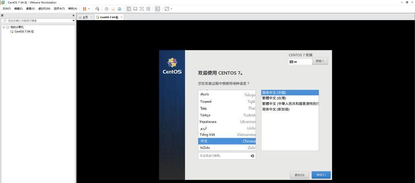Choose 简体中文 (中国) locale
This screenshot has height=183, width=415.
[290, 92]
